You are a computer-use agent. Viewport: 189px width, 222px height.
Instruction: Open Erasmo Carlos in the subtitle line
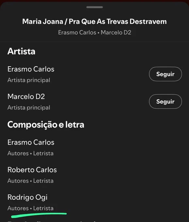pos(77,33)
